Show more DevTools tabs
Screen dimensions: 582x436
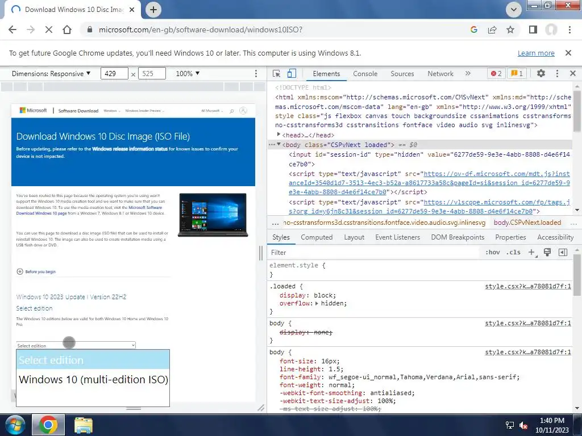[x=468, y=73]
